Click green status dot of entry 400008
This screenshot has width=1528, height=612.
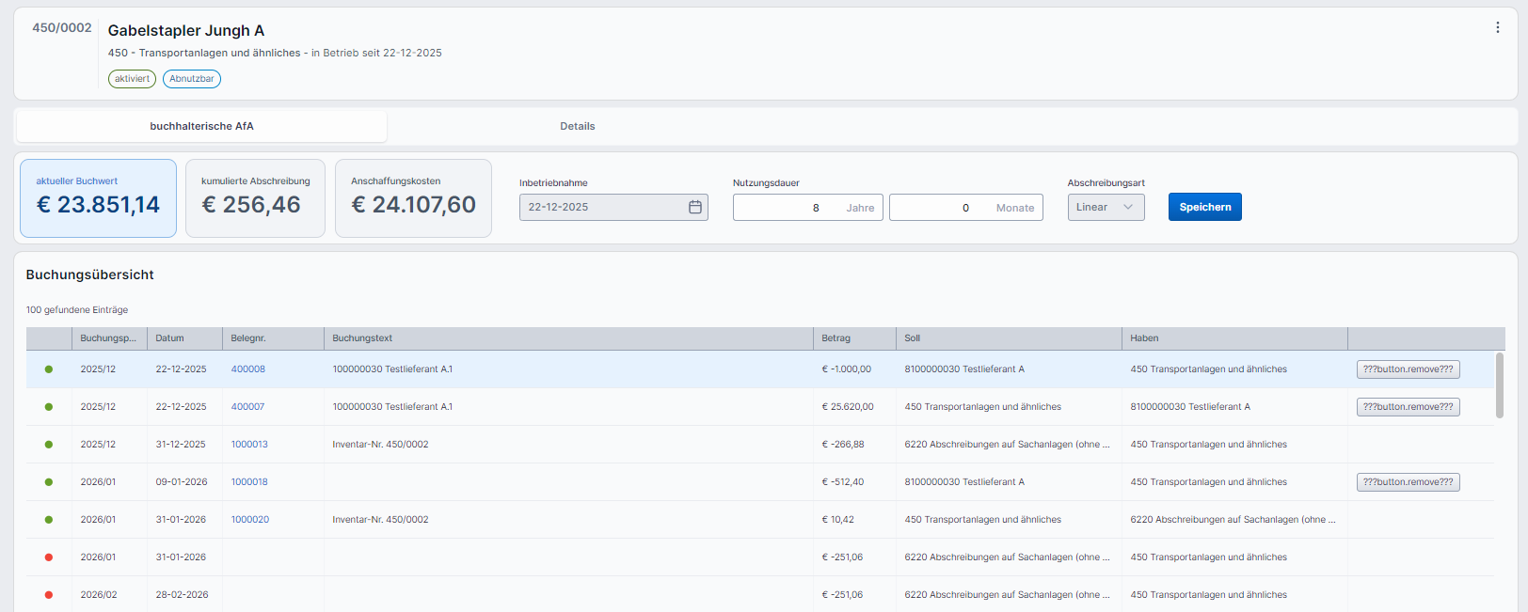coord(49,369)
